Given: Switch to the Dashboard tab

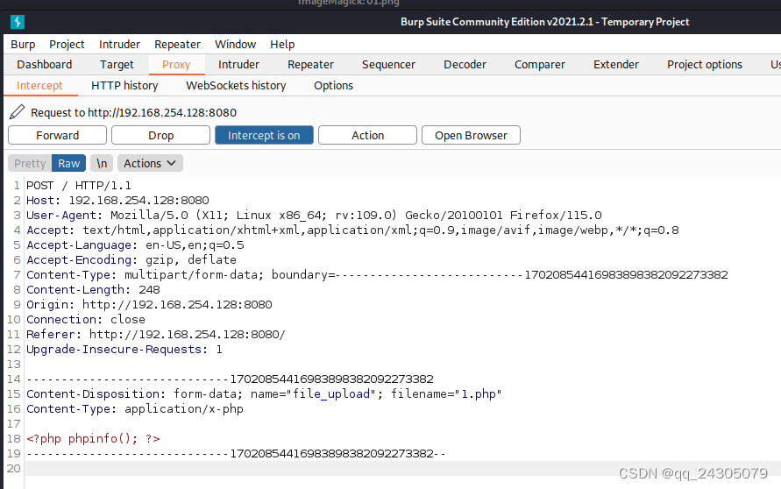Looking at the screenshot, I should click(45, 65).
